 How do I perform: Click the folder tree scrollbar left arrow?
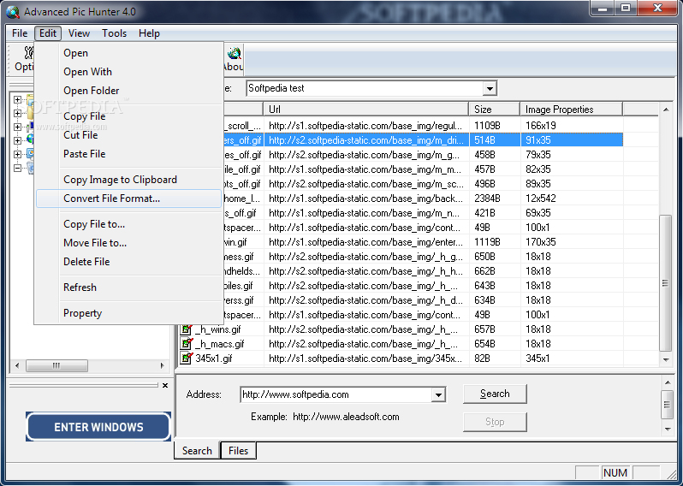tap(17, 365)
